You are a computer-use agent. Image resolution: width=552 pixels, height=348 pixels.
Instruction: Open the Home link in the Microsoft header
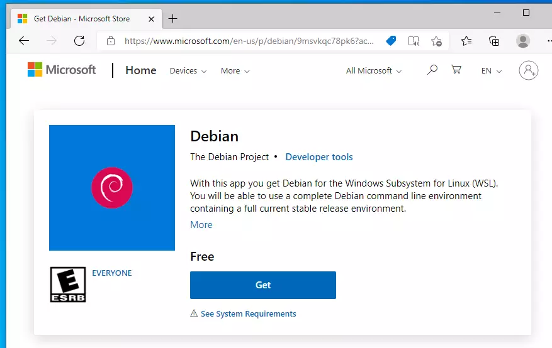click(x=141, y=70)
